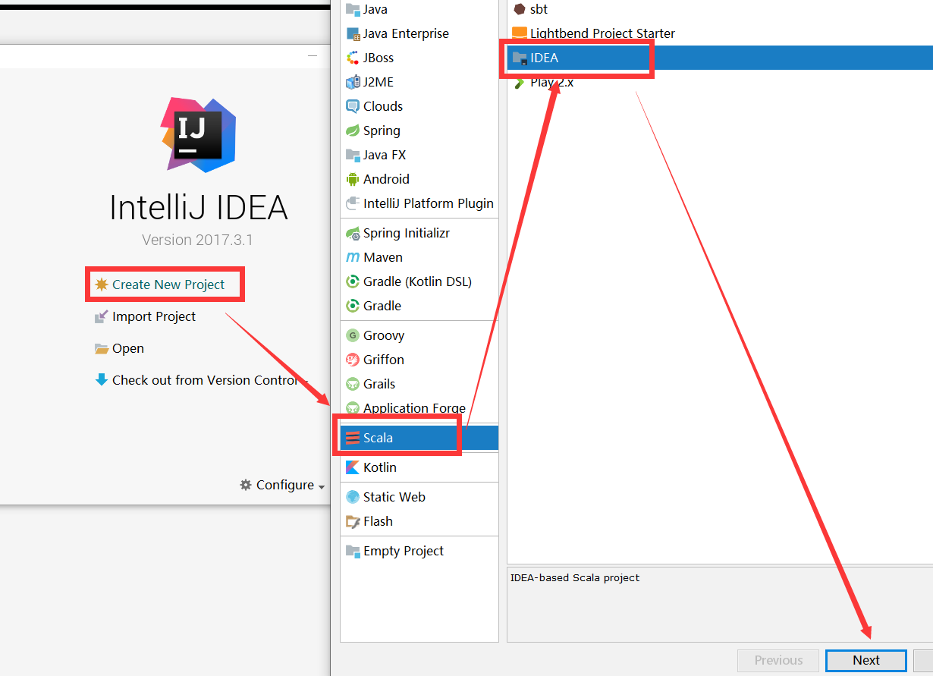Click the IntelliJ IDEA logo
The height and width of the screenshot is (676, 933).
199,134
